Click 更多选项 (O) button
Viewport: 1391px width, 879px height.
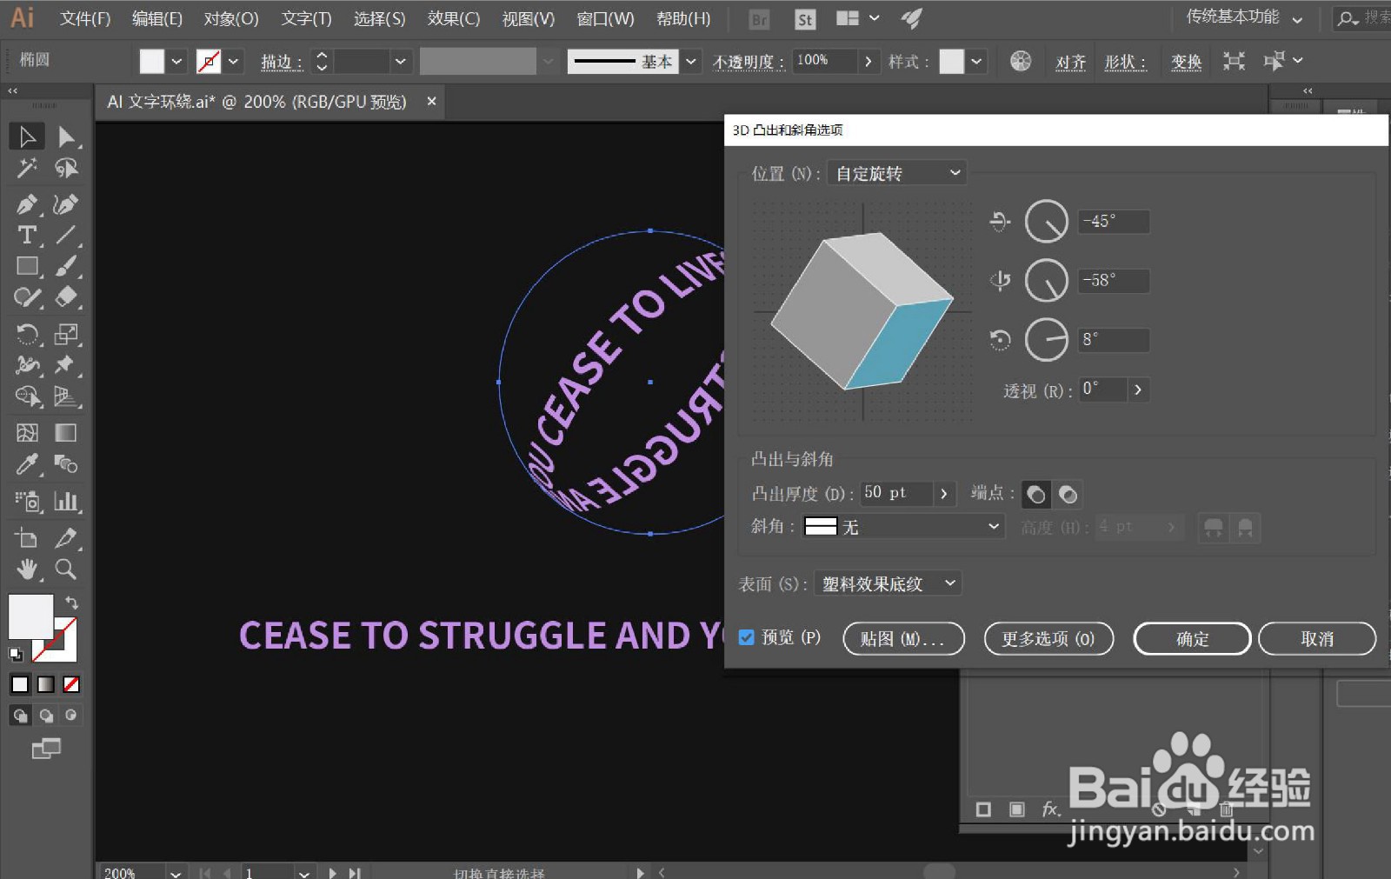[x=1048, y=639]
